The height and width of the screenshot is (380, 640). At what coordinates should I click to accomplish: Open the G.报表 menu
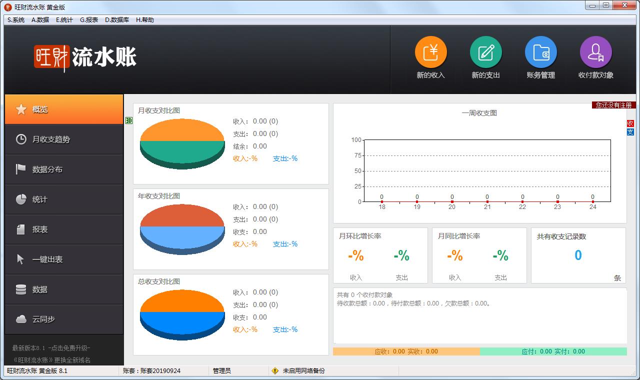[x=89, y=20]
